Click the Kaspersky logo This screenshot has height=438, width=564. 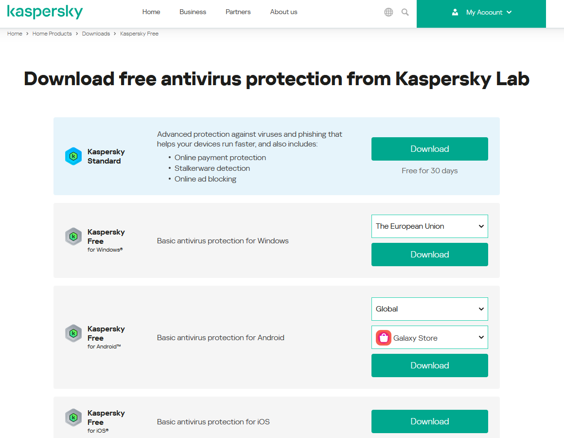pos(45,12)
